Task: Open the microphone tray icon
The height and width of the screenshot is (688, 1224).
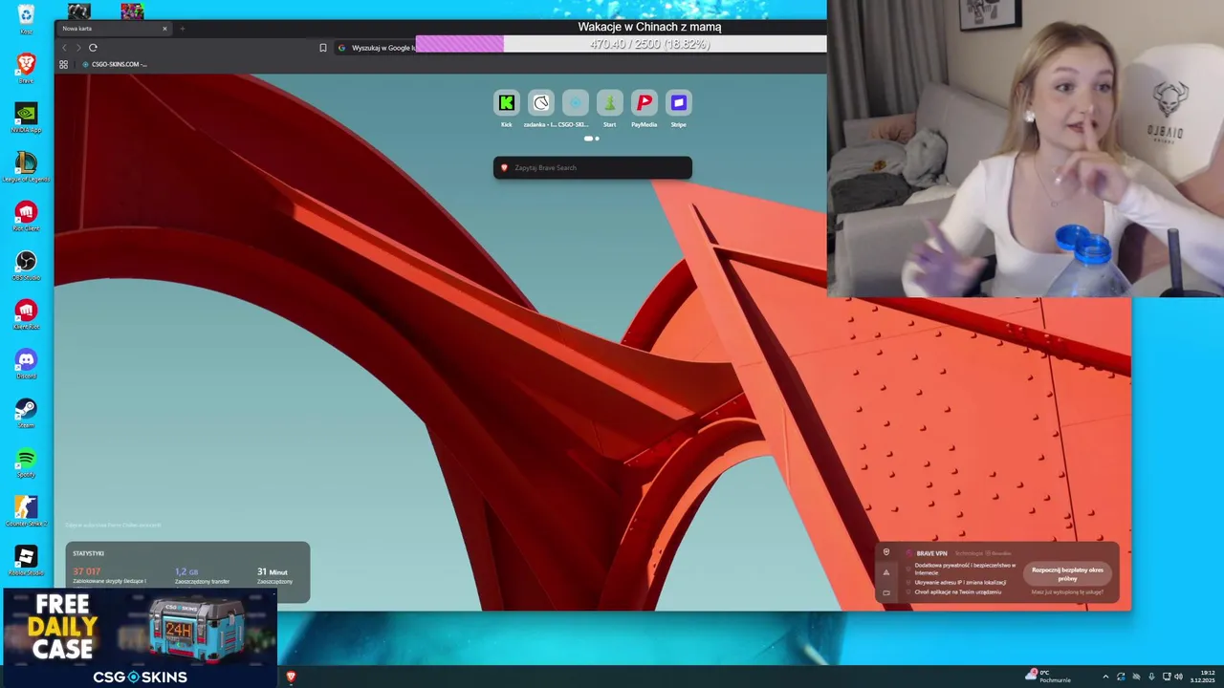Action: tap(1151, 677)
